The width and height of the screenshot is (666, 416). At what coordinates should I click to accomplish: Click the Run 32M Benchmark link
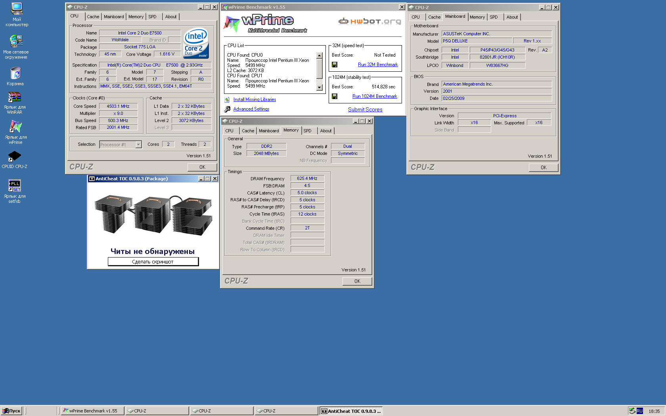[x=378, y=65]
